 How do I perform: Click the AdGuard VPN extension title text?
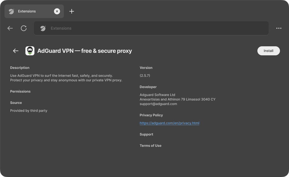[x=85, y=51]
